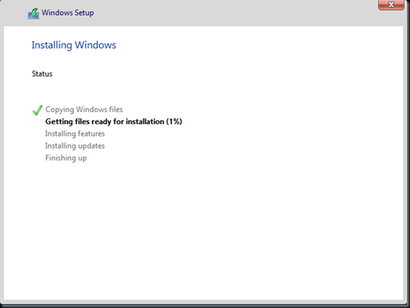Screen dimensions: 410x308
Task: Click the Installing updates step
Action: pos(75,146)
